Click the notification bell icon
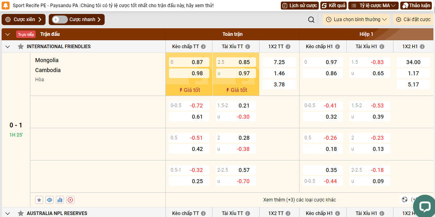The width and height of the screenshot is (435, 217). 6,6
